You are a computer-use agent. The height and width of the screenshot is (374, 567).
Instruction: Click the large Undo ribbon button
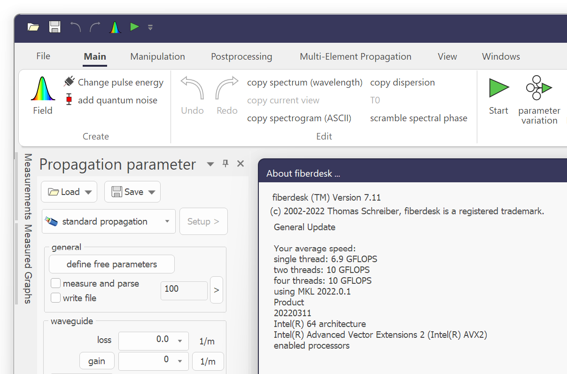[193, 96]
